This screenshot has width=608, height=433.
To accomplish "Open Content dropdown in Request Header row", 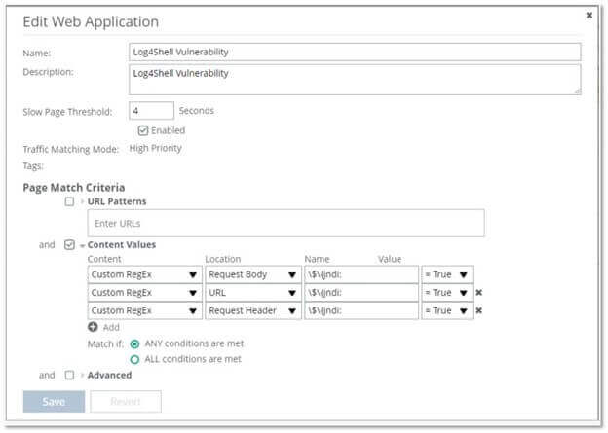I will click(x=144, y=310).
